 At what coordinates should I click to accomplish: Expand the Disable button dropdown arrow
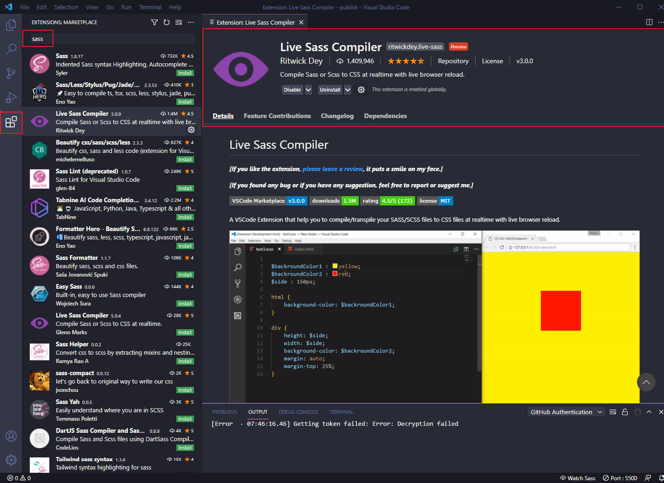308,90
